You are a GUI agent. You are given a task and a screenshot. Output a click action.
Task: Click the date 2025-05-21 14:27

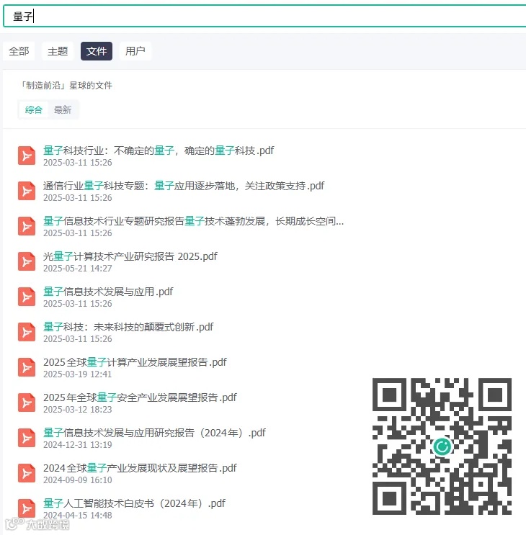point(78,269)
